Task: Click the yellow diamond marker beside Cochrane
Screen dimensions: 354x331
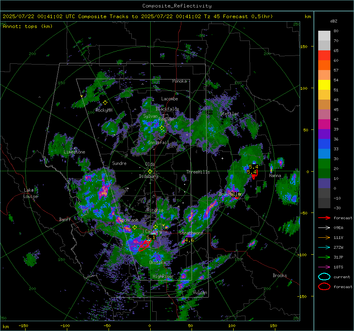Action: point(135,227)
